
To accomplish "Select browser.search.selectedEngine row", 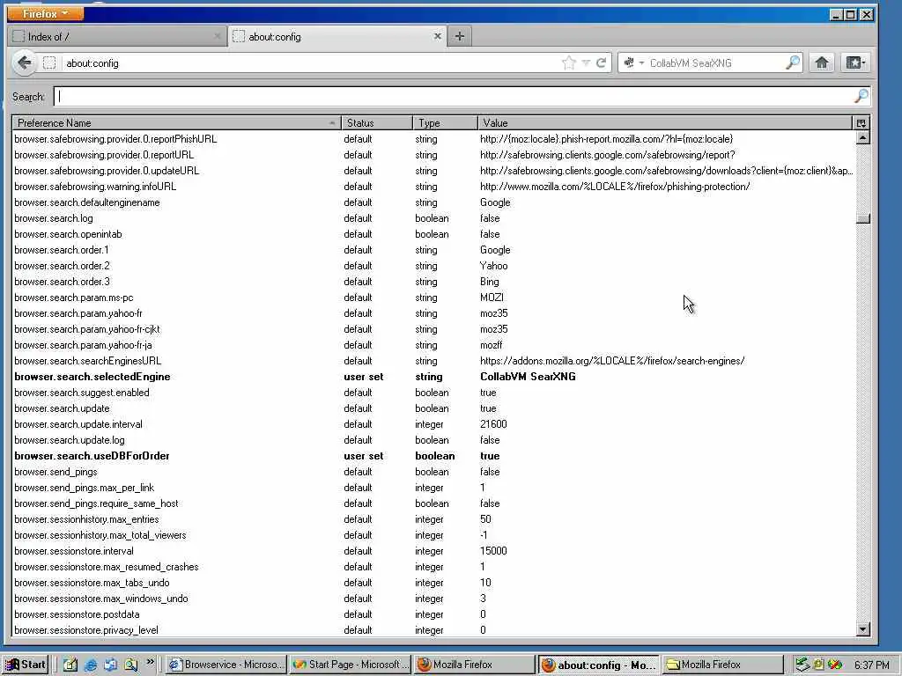I will pos(433,377).
